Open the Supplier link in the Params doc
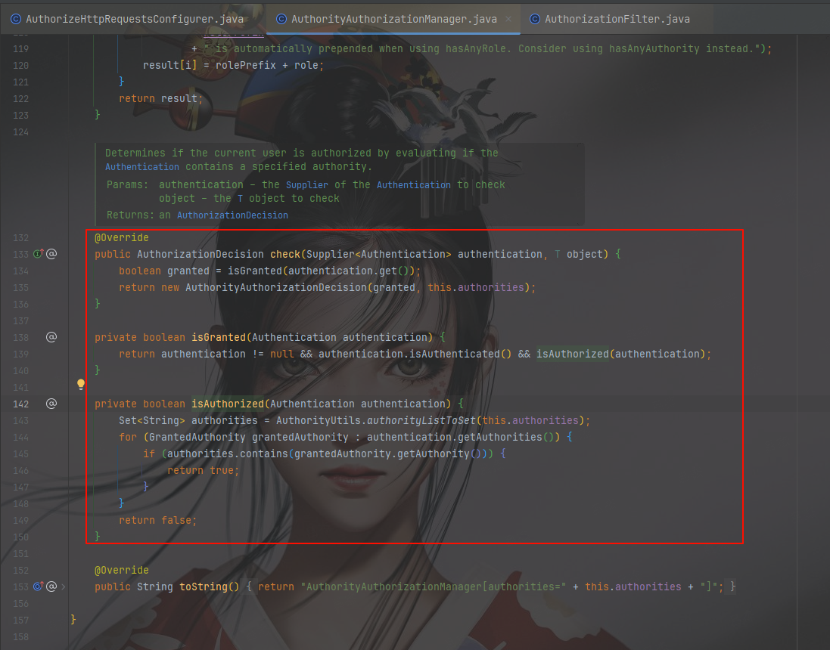The width and height of the screenshot is (830, 650). click(307, 184)
